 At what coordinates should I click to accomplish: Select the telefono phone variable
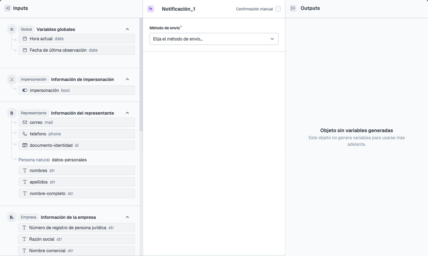point(77,134)
